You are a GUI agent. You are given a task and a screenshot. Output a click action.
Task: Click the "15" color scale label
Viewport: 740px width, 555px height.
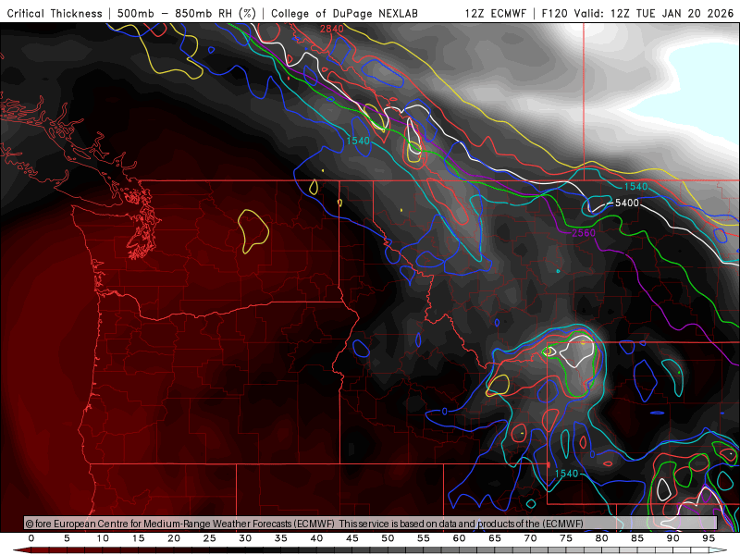point(138,538)
